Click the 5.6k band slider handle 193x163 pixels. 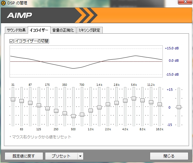134,98
